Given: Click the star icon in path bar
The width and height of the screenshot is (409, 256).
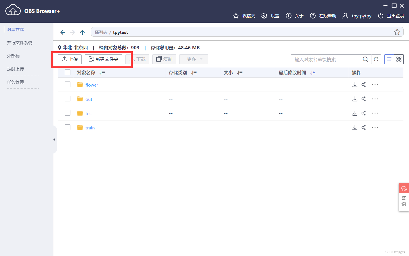Looking at the screenshot, I should point(397,32).
